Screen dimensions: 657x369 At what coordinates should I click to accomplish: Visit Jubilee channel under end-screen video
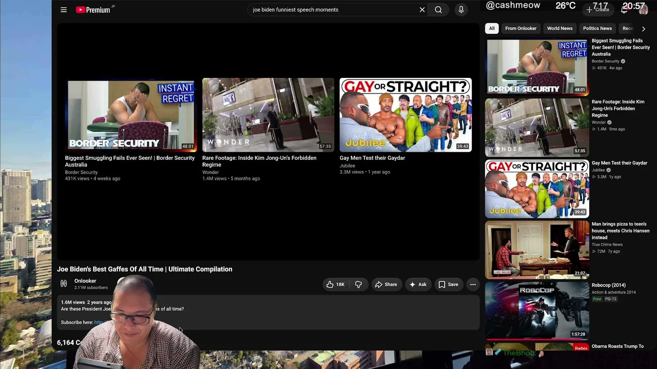[347, 166]
